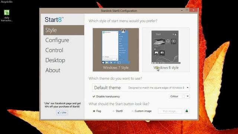This screenshot has height=134, width=238.
Task: Go to the Desktop section
Action: [55, 60]
